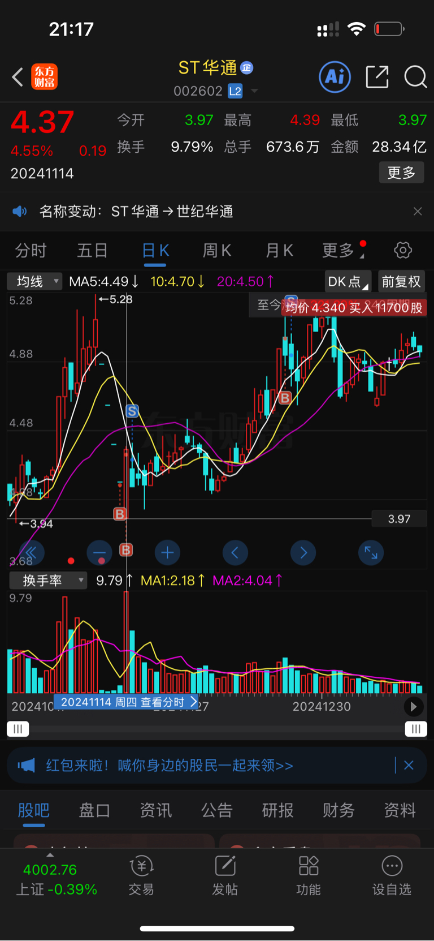Move the crosshair left one candle
This screenshot has height=941, width=434.
pyautogui.click(x=235, y=553)
